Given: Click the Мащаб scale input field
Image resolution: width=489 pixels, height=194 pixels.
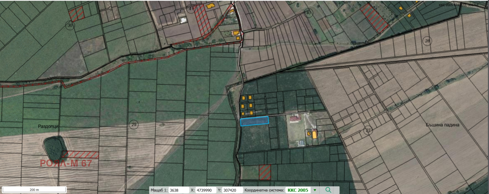Looking at the screenshot, I should pyautogui.click(x=179, y=190).
